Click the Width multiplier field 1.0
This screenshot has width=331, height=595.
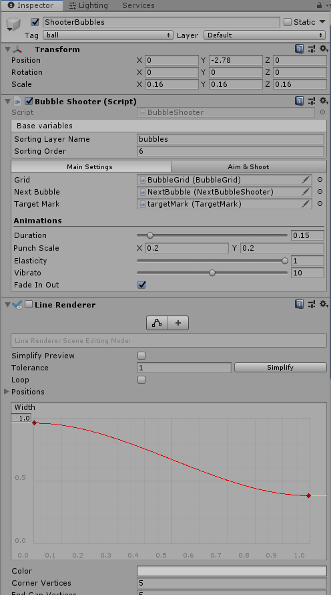pos(21,418)
